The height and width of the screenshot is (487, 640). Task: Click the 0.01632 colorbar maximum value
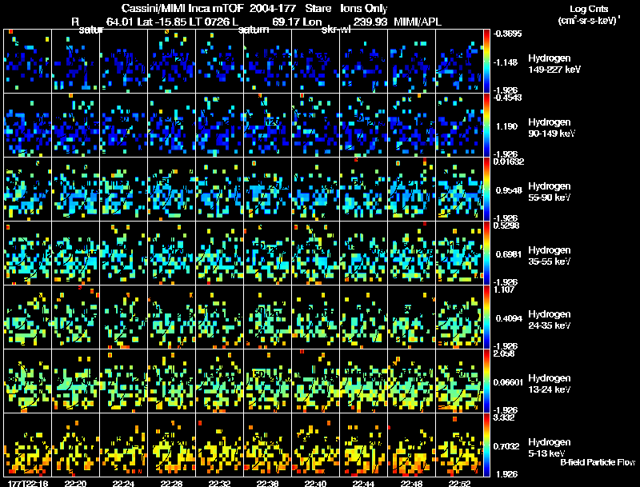(x=509, y=162)
